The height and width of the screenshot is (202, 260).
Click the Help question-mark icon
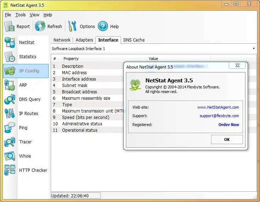tap(103, 26)
